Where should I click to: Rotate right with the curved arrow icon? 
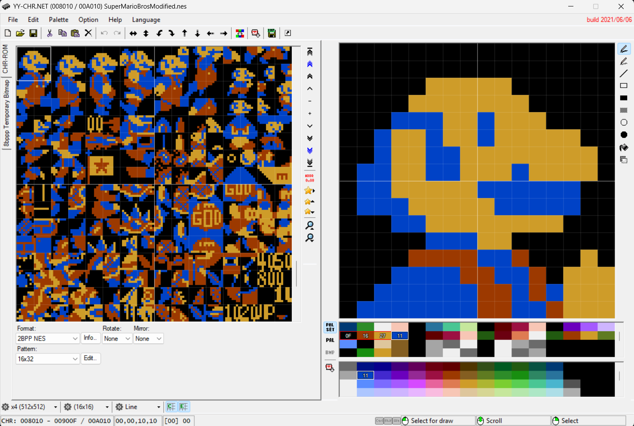coord(172,33)
